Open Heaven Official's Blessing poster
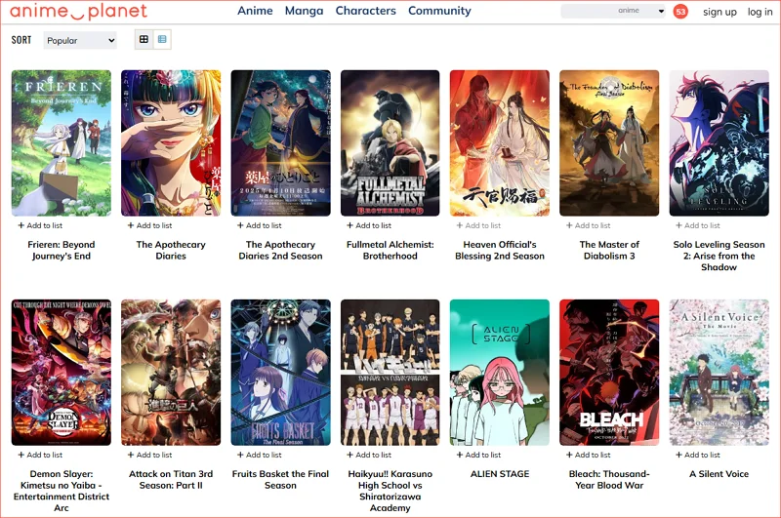This screenshot has height=518, width=781. pos(500,142)
